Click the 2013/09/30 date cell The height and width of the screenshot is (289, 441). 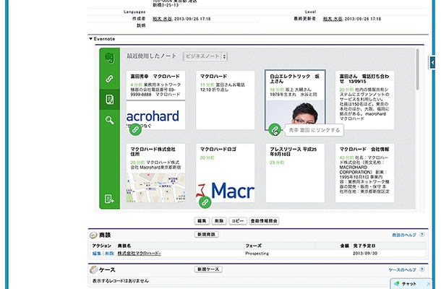coord(365,254)
